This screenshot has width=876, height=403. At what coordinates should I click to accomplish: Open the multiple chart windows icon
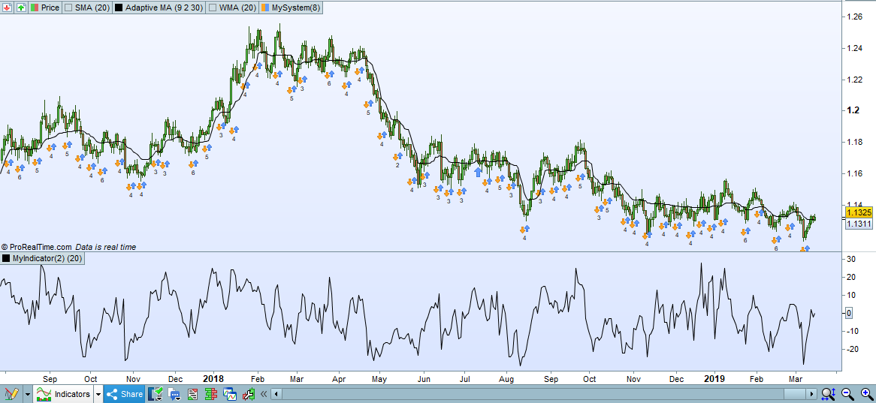coord(228,395)
